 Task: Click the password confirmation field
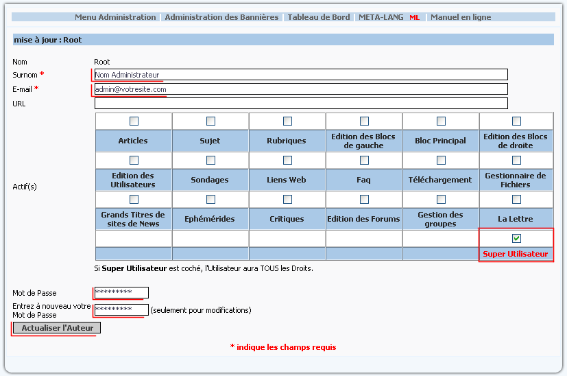pos(121,309)
